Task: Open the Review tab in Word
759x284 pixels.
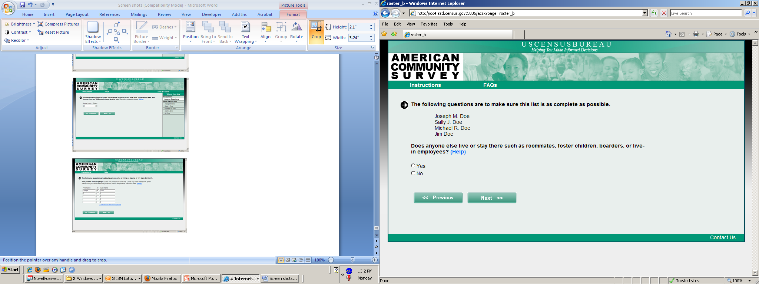Action: click(165, 14)
